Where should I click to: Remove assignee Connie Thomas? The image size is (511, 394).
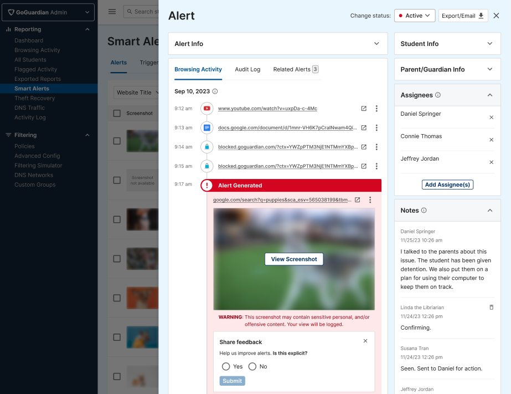(x=491, y=140)
